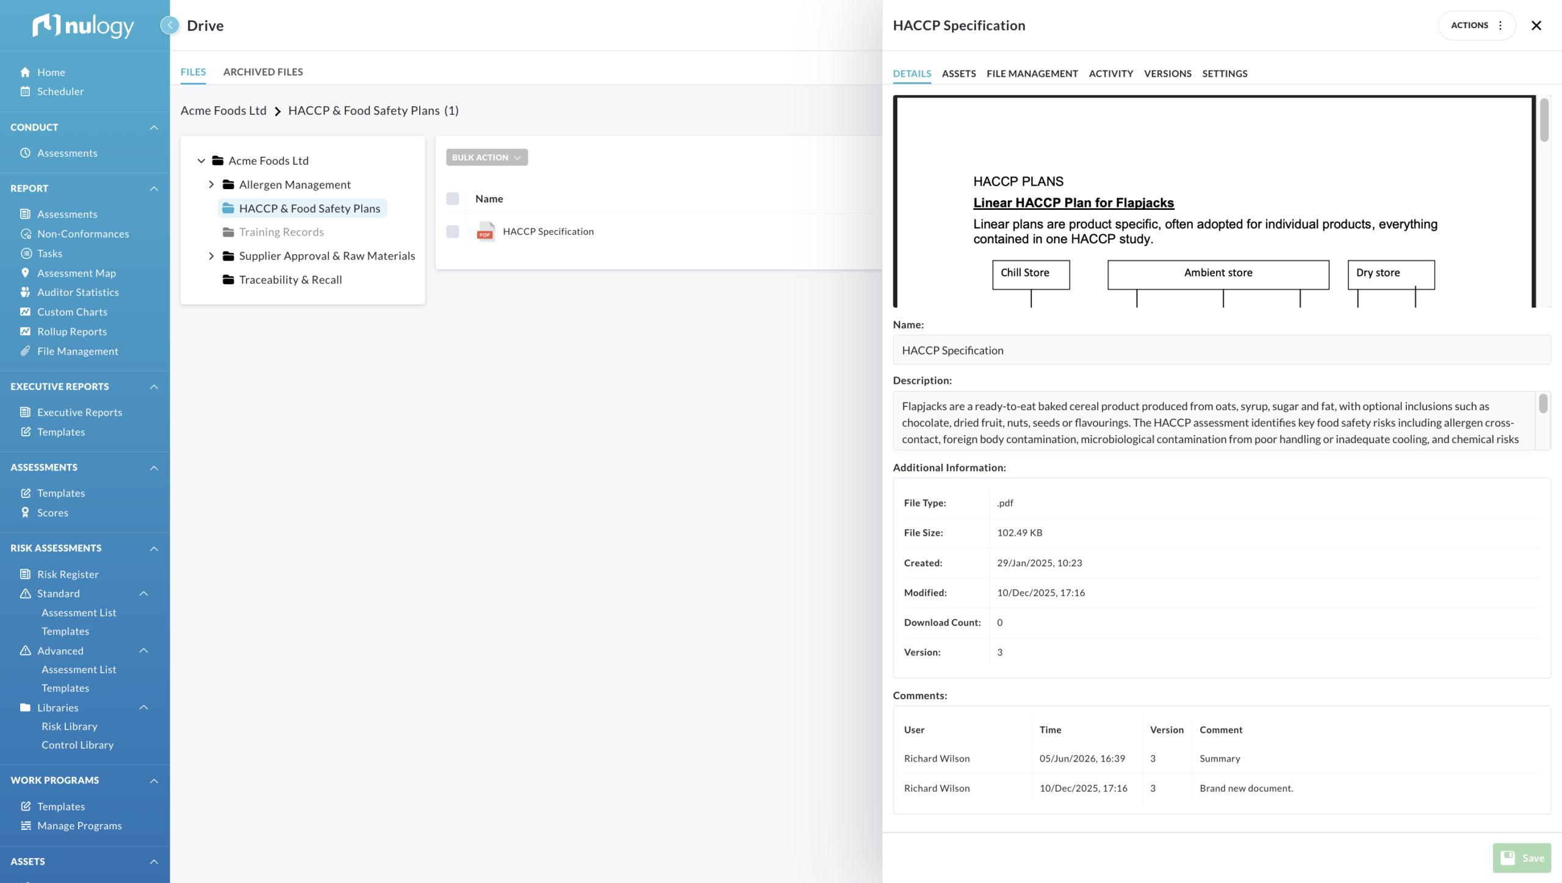Screen dimensions: 1562x883
Task: Click the Non-Conformances icon
Action: 25,234
